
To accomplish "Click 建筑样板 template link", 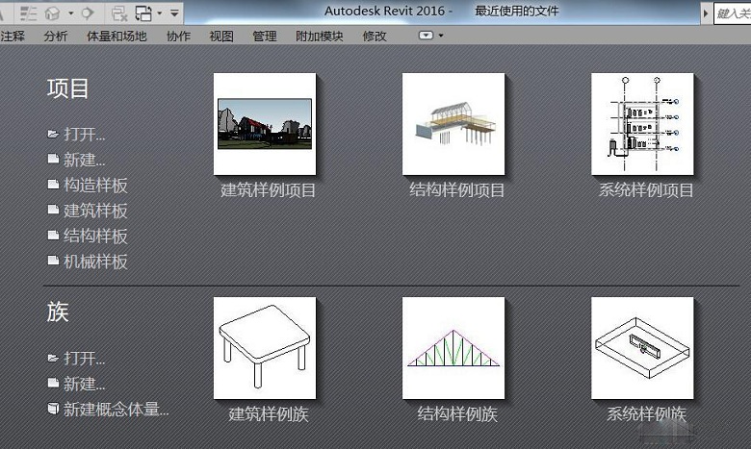I will pos(95,211).
